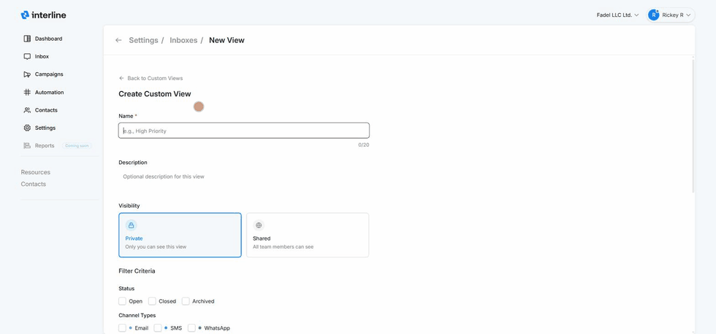
Task: Click the Reports chart icon
Action: [x=27, y=146]
